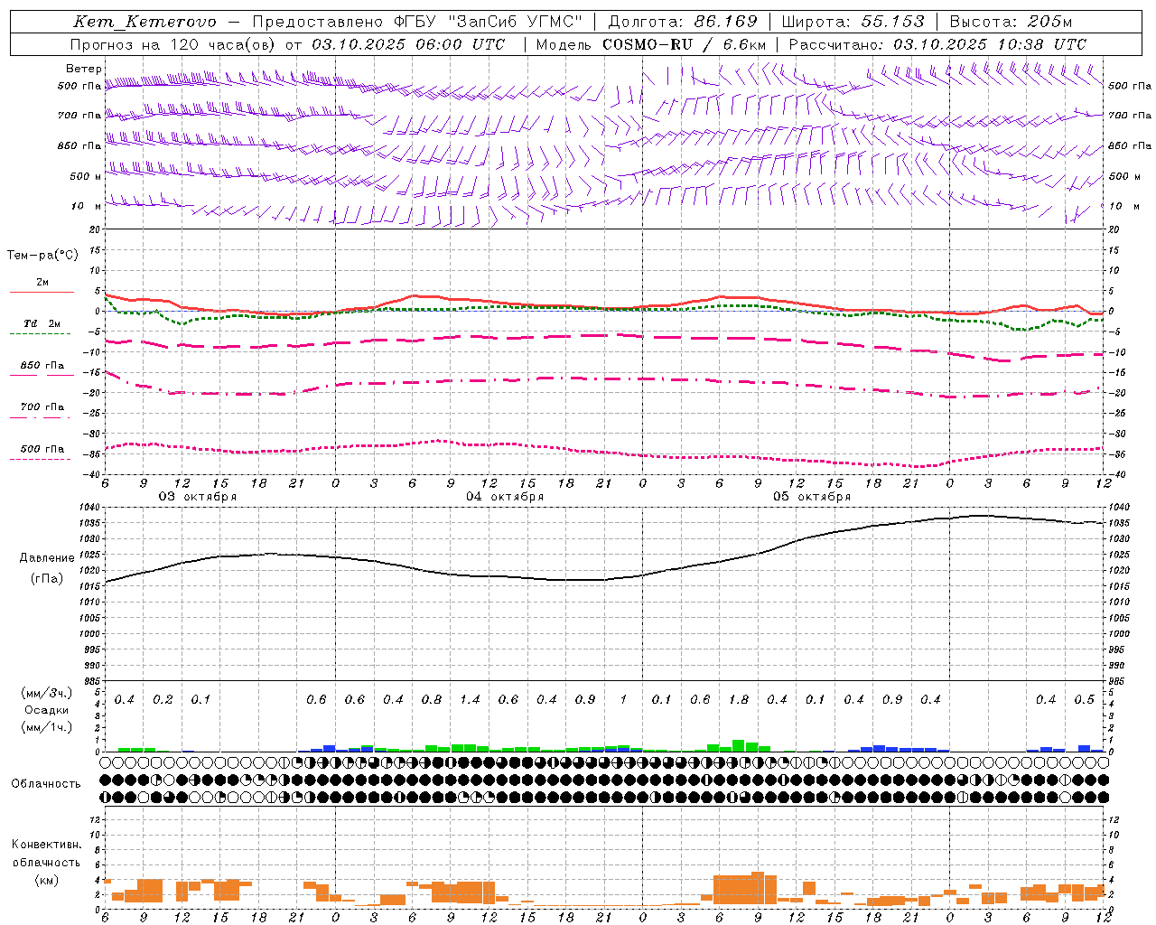Click the "05 октября" date label

[x=812, y=497]
